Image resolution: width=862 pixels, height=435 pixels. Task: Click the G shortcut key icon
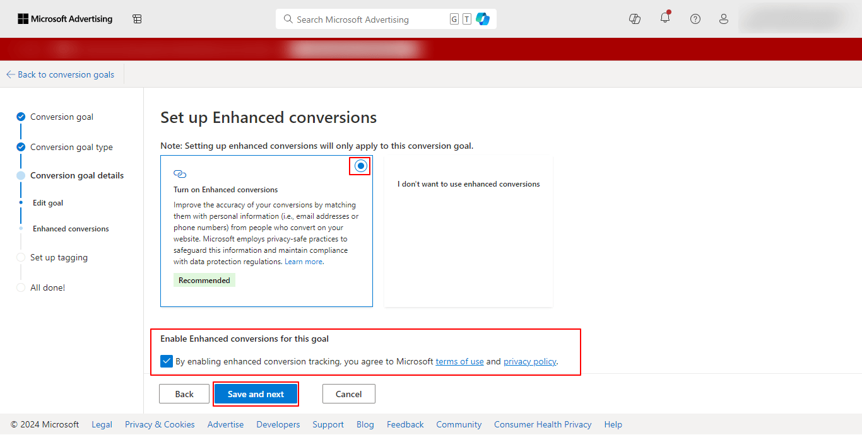[x=454, y=19]
